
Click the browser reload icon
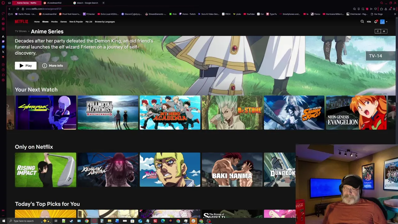tap(18, 9)
